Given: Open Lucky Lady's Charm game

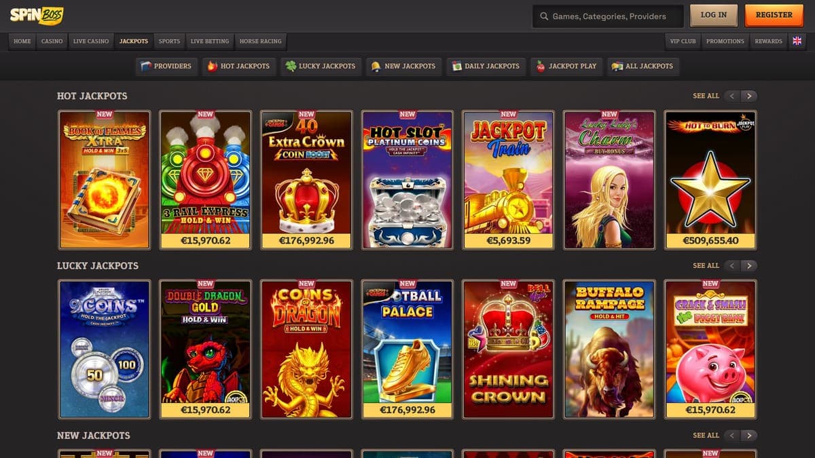Looking at the screenshot, I should pyautogui.click(x=609, y=180).
